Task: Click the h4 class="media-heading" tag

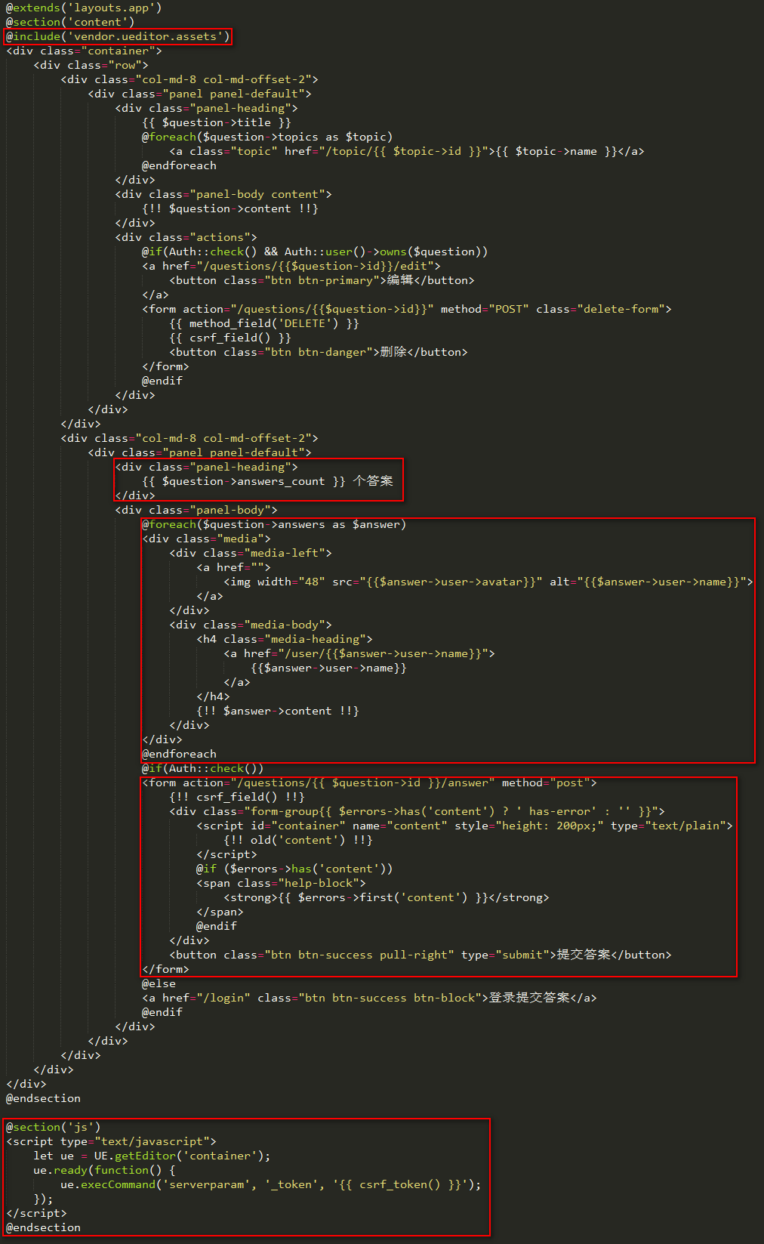Action: pyautogui.click(x=285, y=639)
